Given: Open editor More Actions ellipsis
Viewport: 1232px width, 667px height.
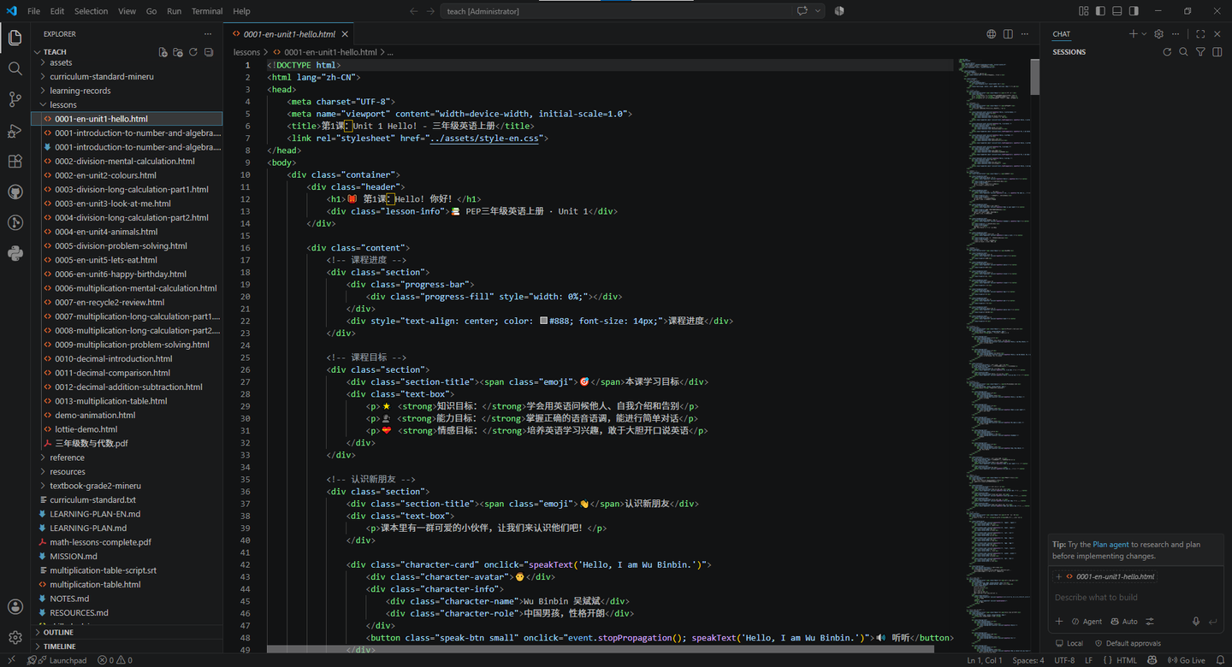Looking at the screenshot, I should click(1025, 34).
